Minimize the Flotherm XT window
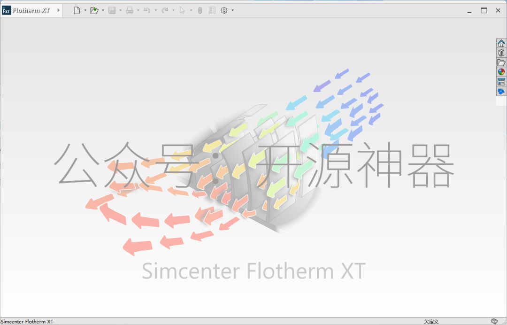The height and width of the screenshot is (325, 507). click(x=469, y=10)
